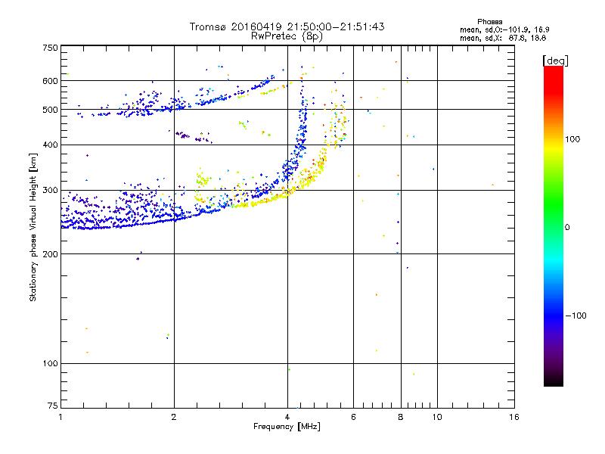Click the 'Stationary phase Virtual Height [km]' axis label
Image resolution: width=605 pixels, height=454 pixels.
coord(33,227)
